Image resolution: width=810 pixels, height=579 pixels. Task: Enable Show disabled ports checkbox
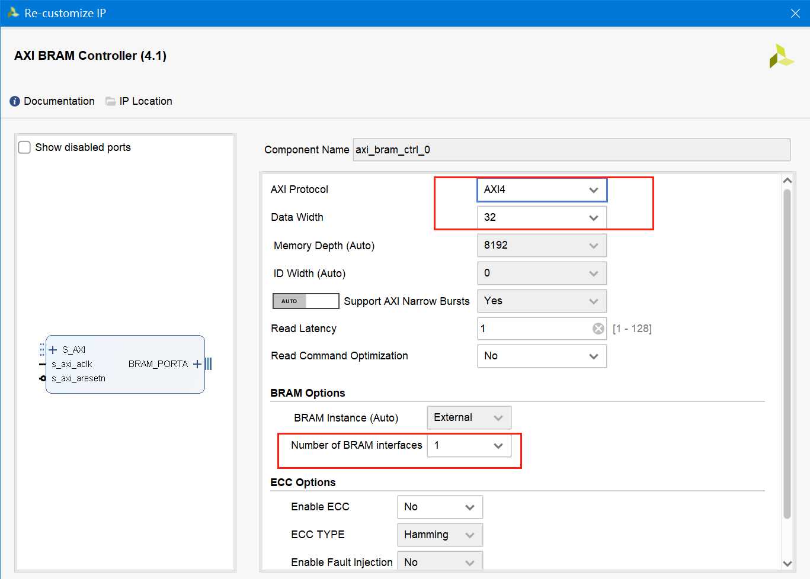[24, 147]
